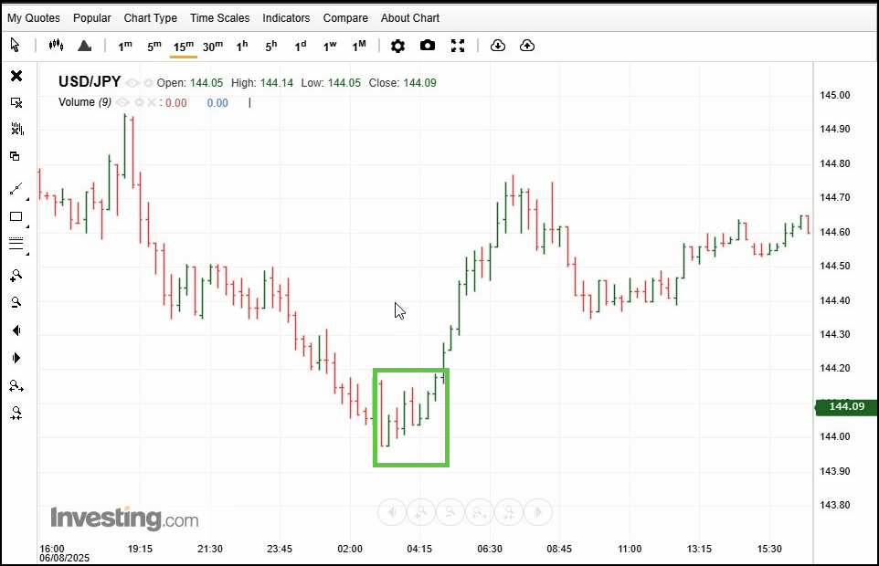879x566 pixels.
Task: Open the Compare menu
Action: (x=345, y=18)
